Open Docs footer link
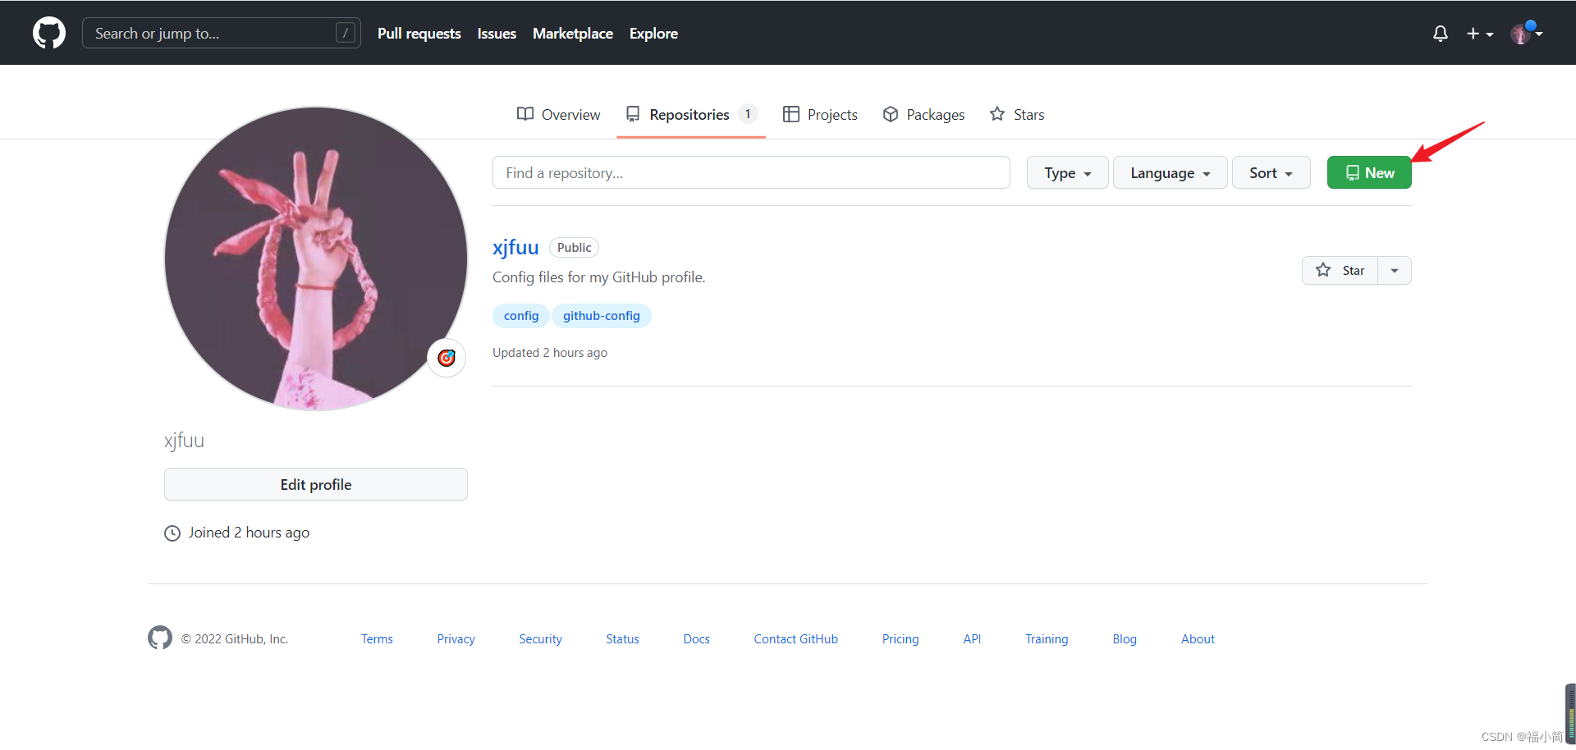The width and height of the screenshot is (1576, 750). 696,638
